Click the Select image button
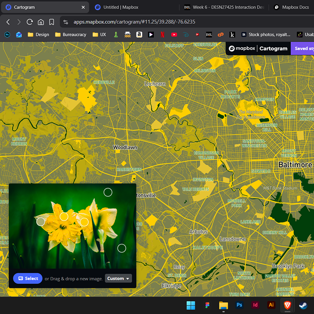The height and width of the screenshot is (314, 314). [28, 279]
